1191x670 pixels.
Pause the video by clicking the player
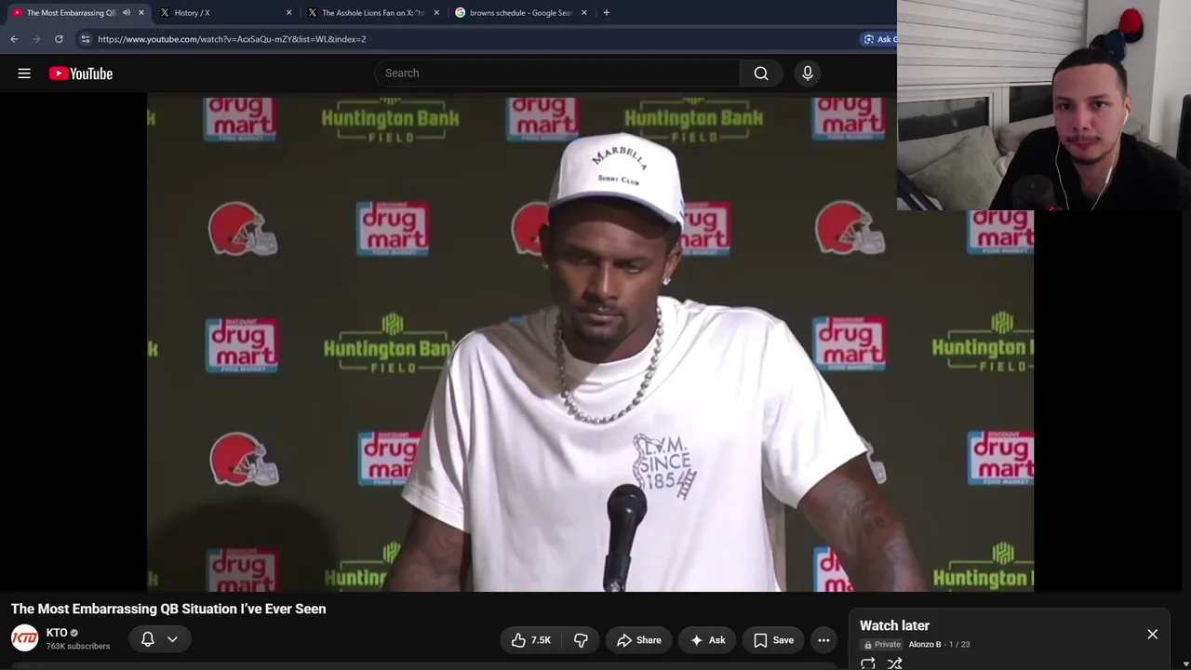click(x=590, y=342)
